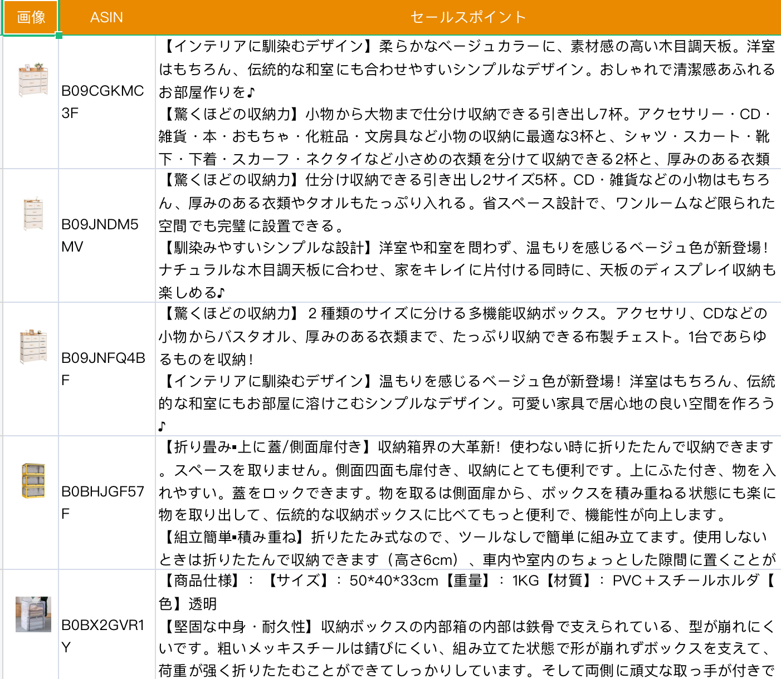Image resolution: width=781 pixels, height=679 pixels.
Task: Select the 画像 header cell
Action: (x=31, y=17)
